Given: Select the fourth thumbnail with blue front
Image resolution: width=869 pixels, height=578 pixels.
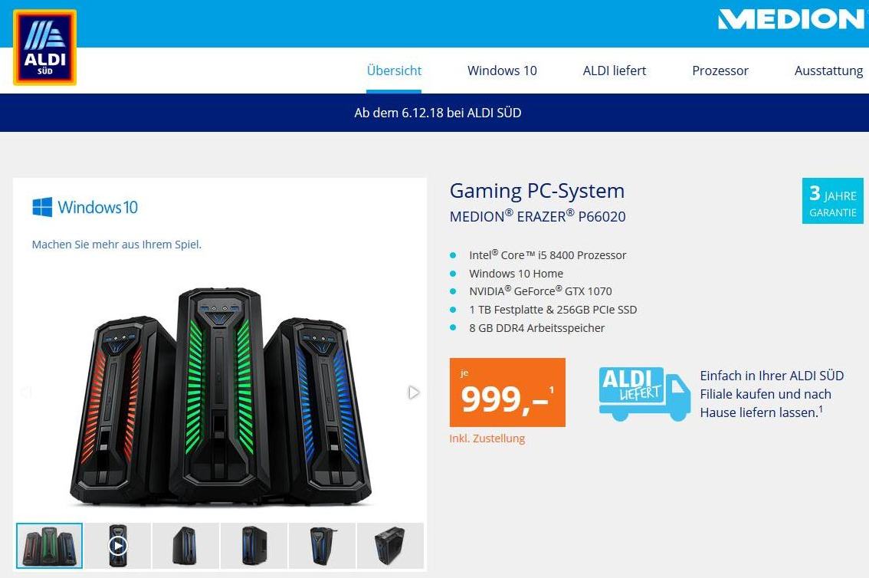Looking at the screenshot, I should pos(254,546).
